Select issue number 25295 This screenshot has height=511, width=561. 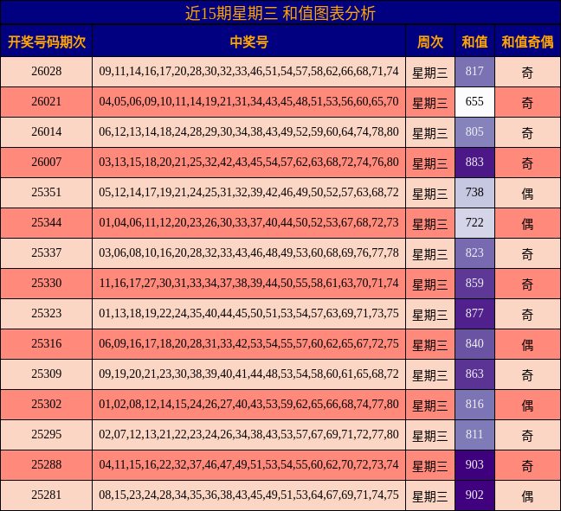[47, 435]
